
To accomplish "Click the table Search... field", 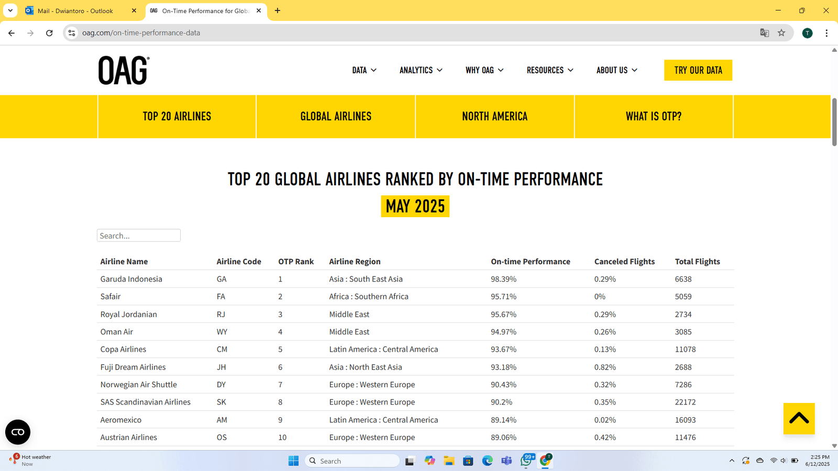I will coord(139,235).
